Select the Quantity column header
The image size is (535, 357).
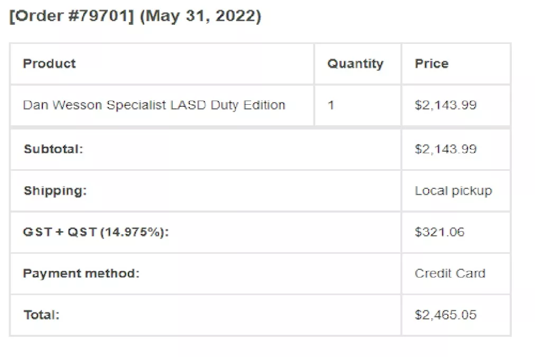click(355, 64)
